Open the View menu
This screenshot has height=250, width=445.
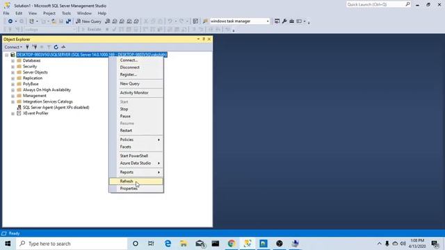coord(33,13)
